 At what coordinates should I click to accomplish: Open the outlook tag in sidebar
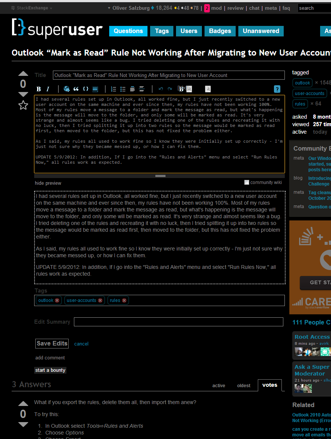pyautogui.click(x=302, y=83)
